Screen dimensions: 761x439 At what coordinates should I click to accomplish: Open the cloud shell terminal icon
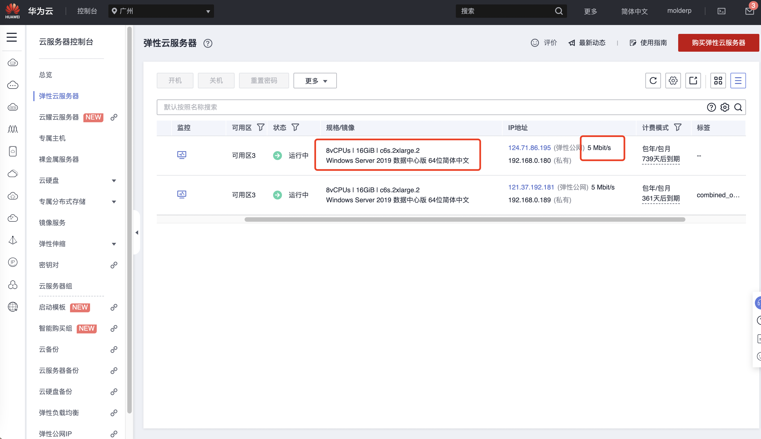pos(721,11)
